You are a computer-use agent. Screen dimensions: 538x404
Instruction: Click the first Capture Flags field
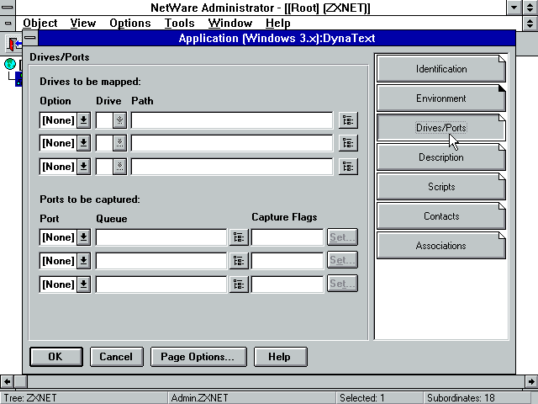pos(287,237)
